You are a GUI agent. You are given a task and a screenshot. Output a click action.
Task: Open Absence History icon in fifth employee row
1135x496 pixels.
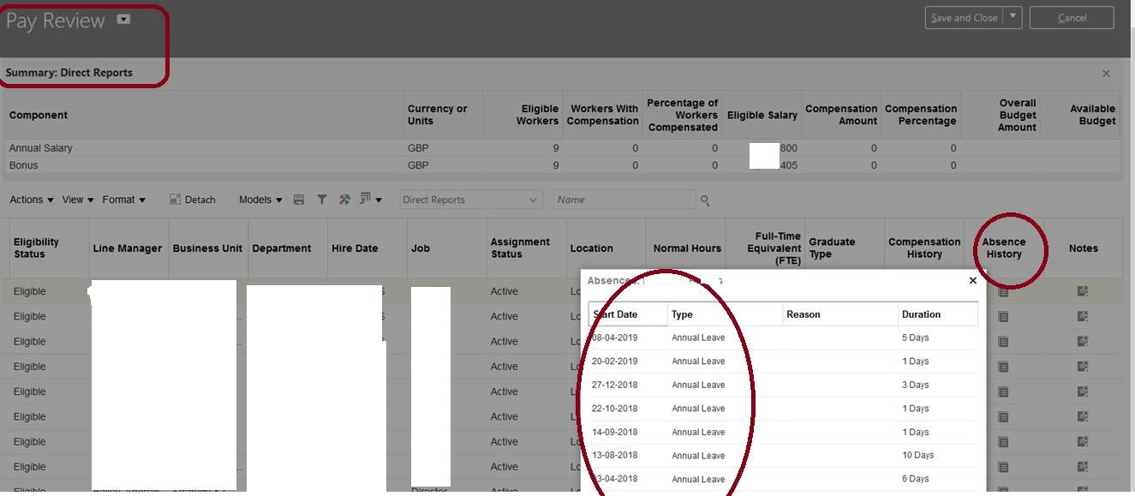1003,391
